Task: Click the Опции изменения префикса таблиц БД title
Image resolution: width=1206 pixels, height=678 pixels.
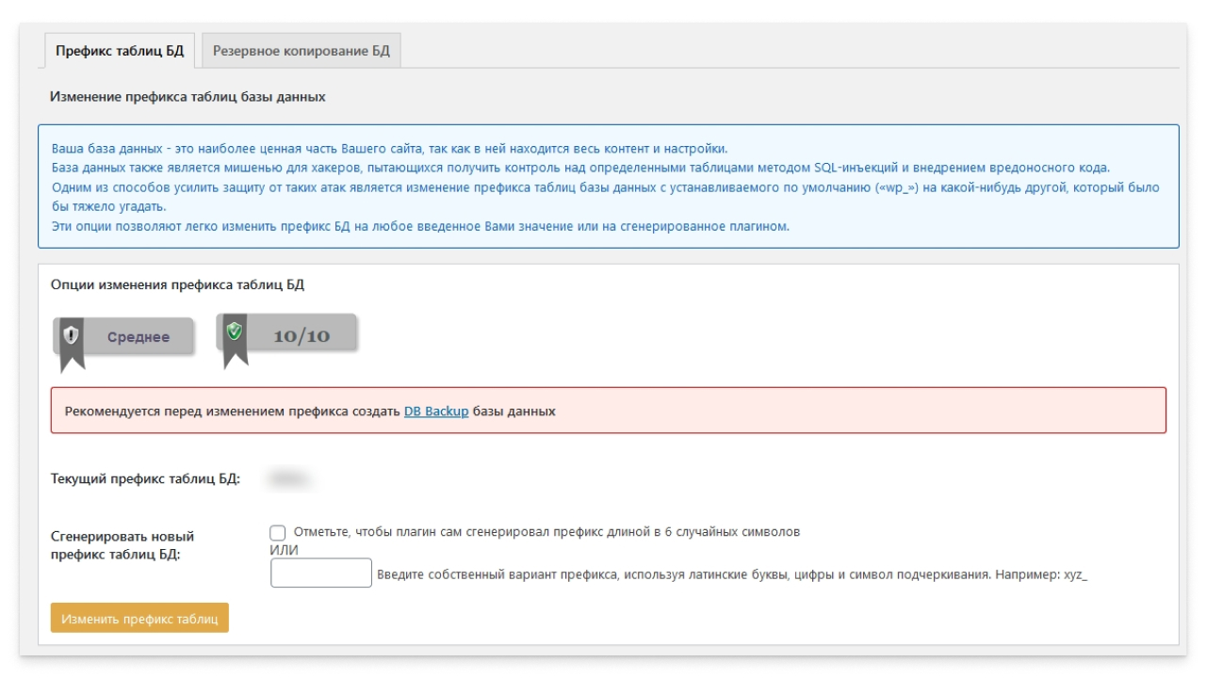Action: point(177,284)
